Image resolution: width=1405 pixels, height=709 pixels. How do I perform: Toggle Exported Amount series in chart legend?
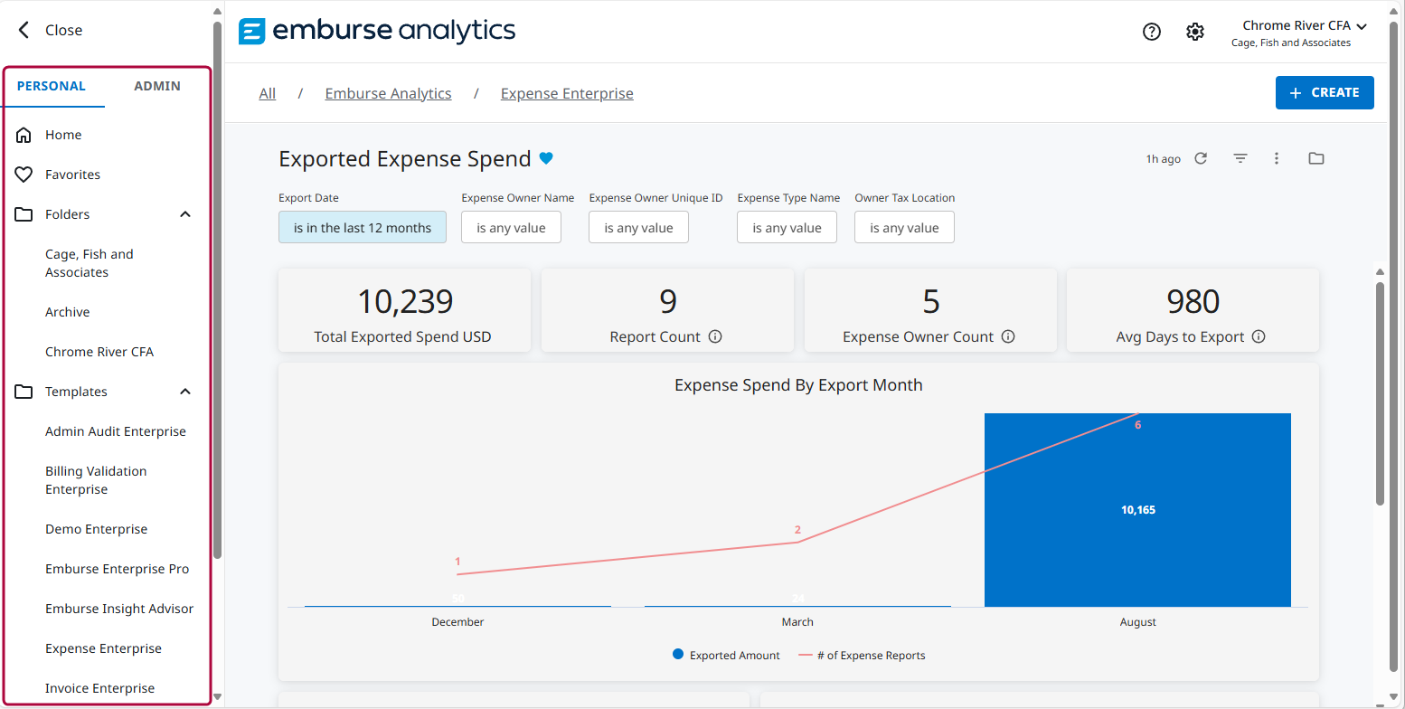pos(726,655)
